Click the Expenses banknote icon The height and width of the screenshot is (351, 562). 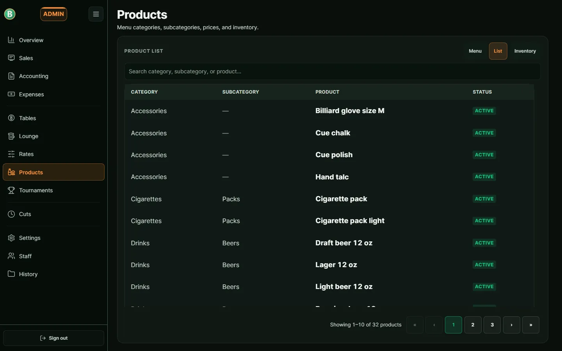point(11,94)
